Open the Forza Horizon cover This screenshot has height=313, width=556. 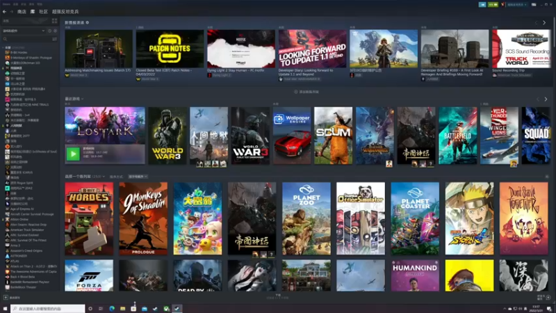89,275
